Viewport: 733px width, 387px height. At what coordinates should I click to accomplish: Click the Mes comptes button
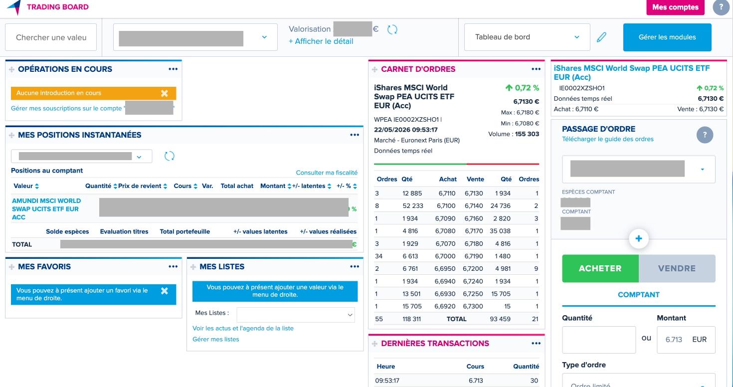[675, 7]
